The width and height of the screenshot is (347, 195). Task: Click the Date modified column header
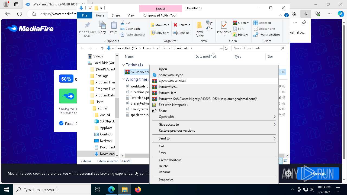click(x=213, y=57)
